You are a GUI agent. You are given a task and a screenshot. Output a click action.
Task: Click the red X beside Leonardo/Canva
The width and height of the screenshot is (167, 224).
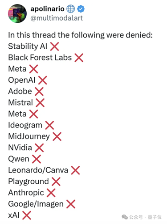(x=75, y=170)
